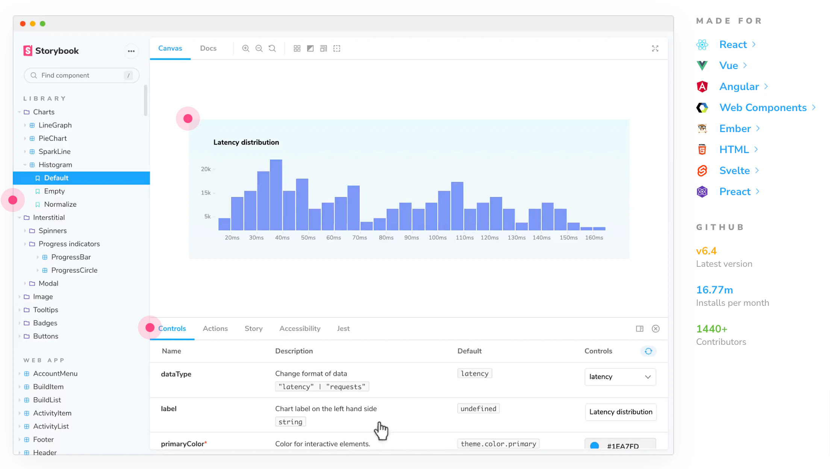Reset zoom with the toolbar icon
Viewport: 830px width, 469px height.
point(272,48)
